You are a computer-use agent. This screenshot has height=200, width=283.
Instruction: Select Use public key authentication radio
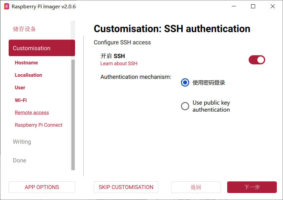click(x=185, y=106)
